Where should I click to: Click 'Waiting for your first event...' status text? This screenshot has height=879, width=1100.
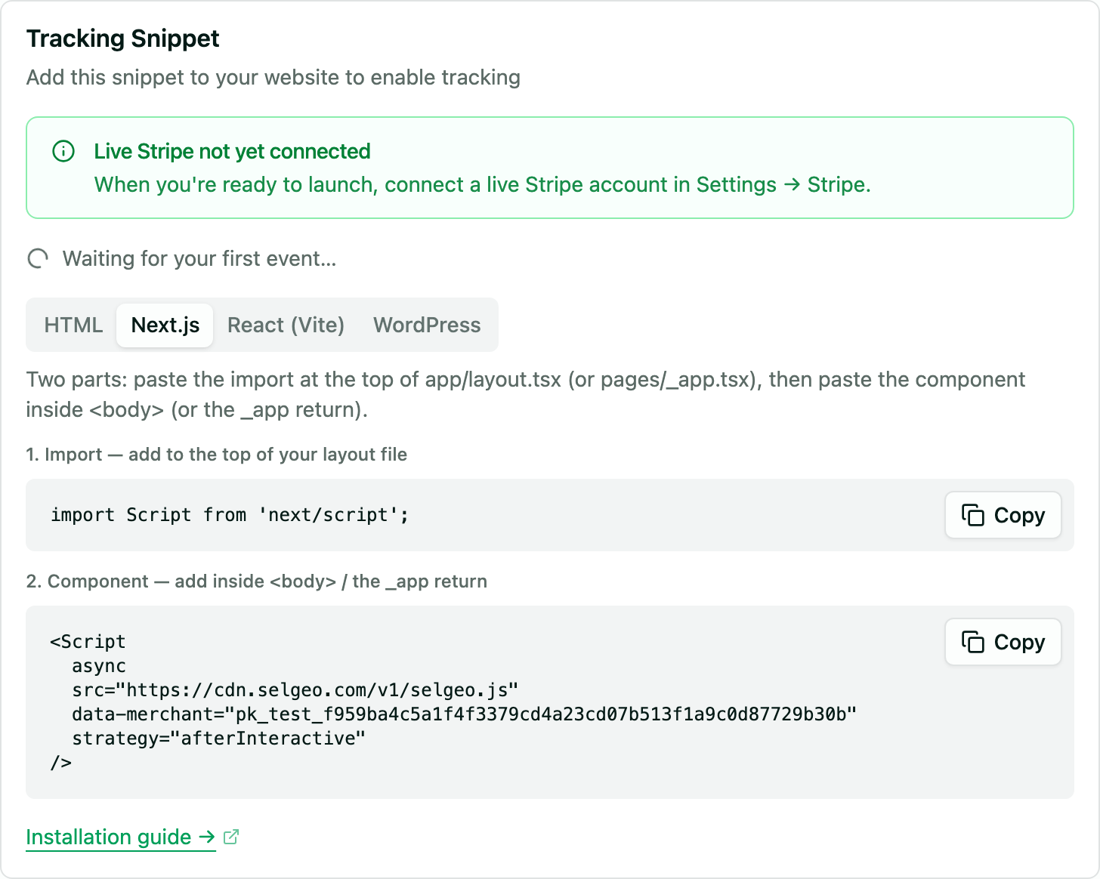point(199,259)
